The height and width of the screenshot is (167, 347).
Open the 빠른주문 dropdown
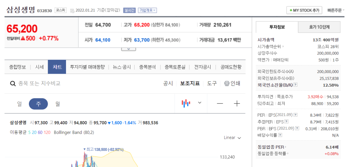point(336,10)
